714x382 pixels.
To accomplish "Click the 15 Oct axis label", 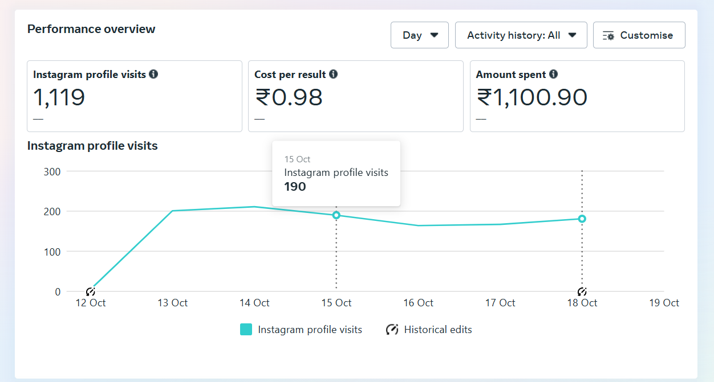I will coord(336,303).
